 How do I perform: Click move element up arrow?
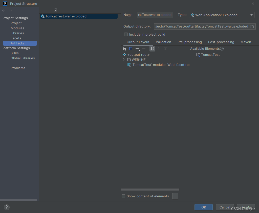pos(159,49)
